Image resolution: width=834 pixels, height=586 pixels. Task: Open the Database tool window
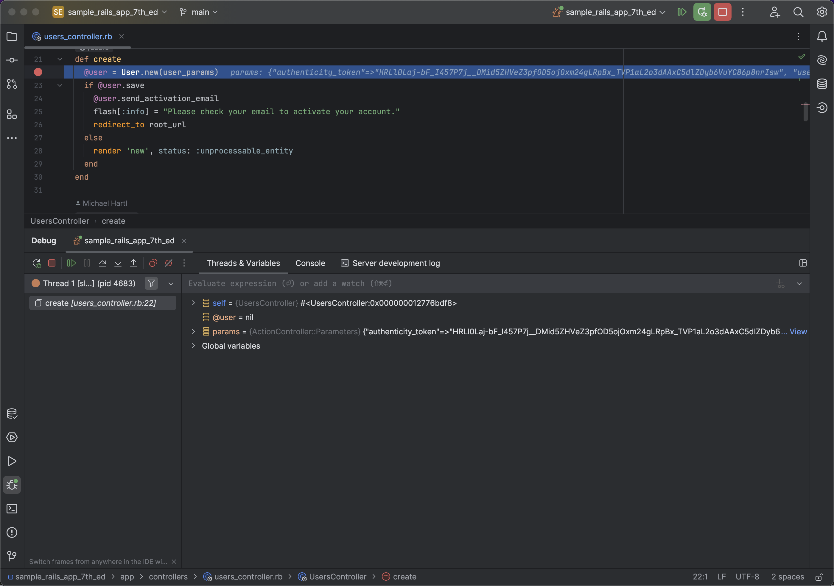point(822,84)
